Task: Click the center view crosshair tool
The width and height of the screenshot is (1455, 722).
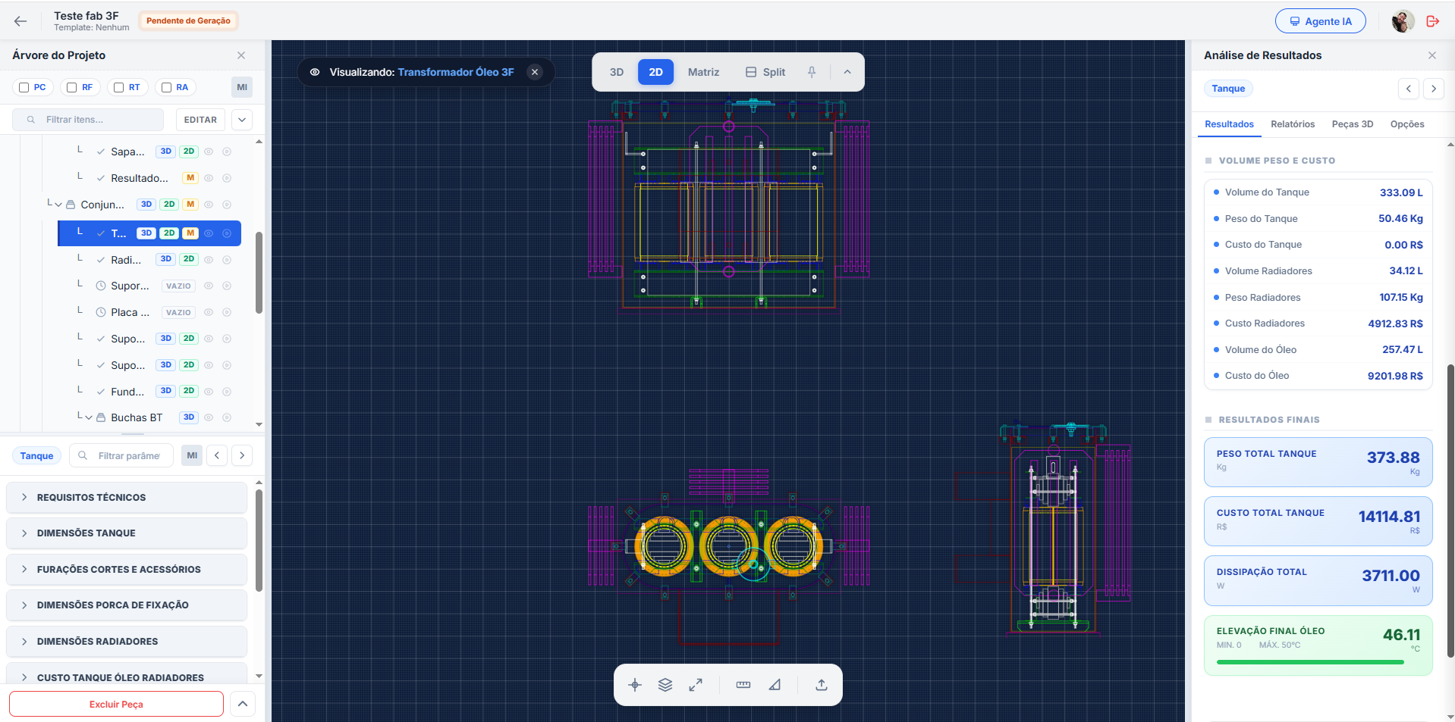Action: pyautogui.click(x=636, y=685)
